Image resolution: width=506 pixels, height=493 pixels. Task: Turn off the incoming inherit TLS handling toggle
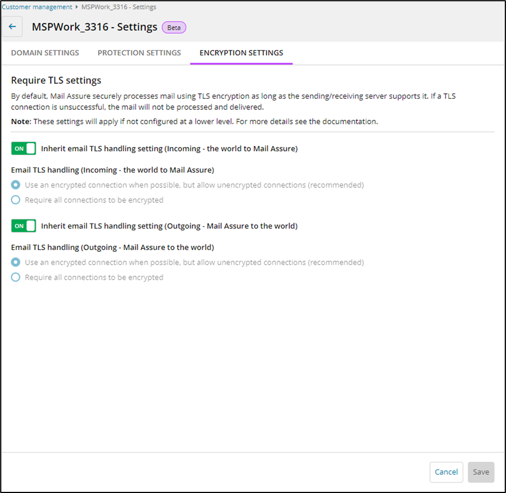click(23, 148)
